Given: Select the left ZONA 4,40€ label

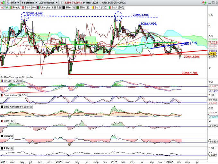Looking at the screenshot, I should pyautogui.click(x=35, y=13).
